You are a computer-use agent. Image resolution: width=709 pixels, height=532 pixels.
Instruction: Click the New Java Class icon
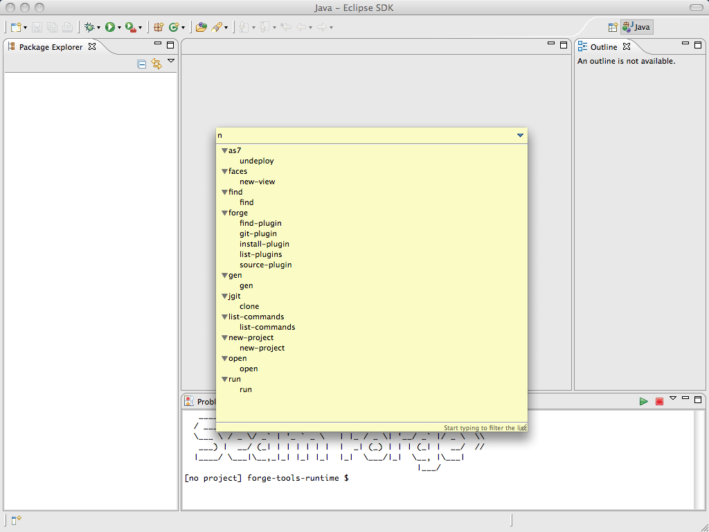click(174, 27)
